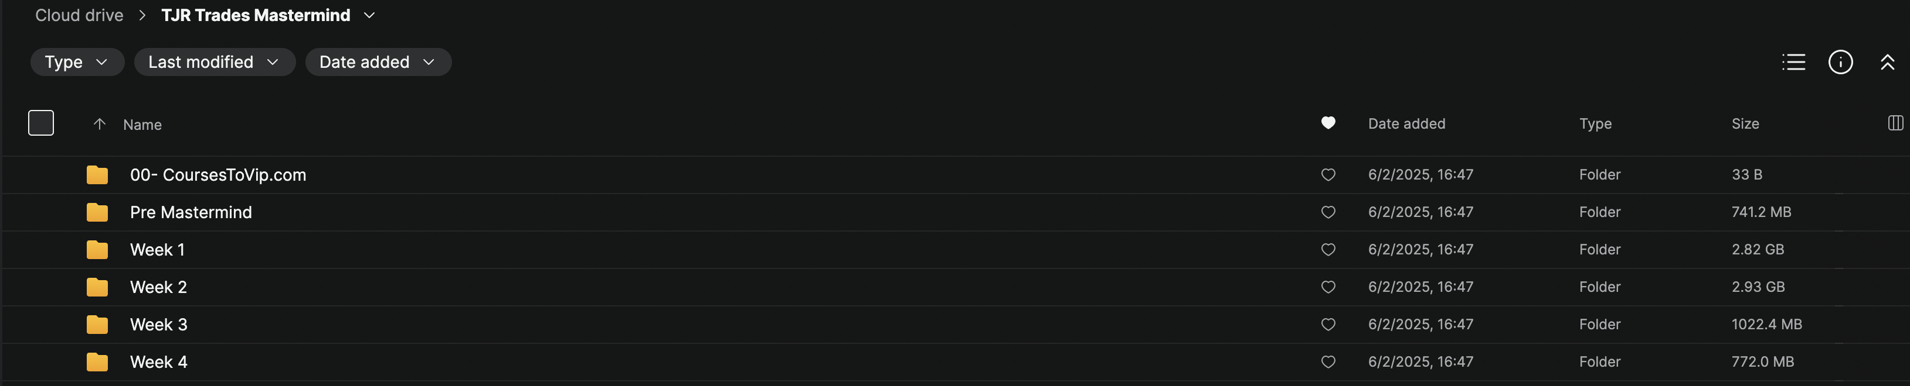Expand the Last modified filter
Viewport: 1910px width, 386px height.
[213, 62]
